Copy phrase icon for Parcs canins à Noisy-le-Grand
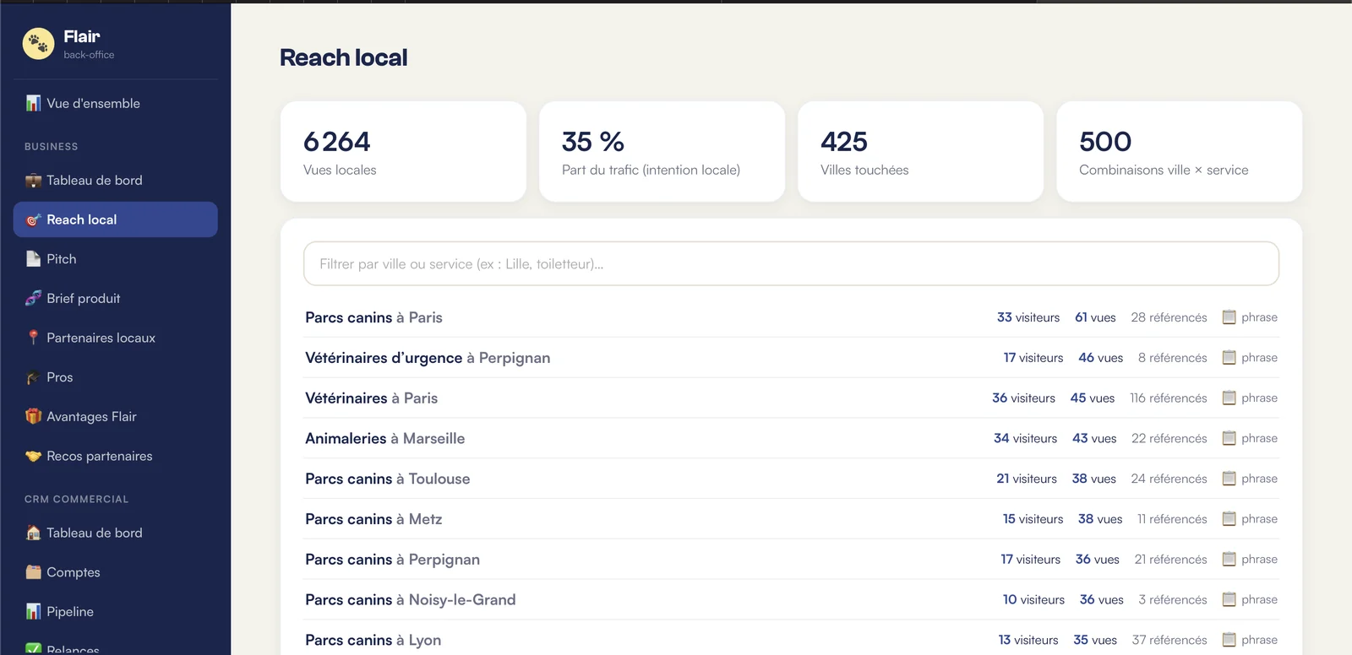 tap(1229, 599)
